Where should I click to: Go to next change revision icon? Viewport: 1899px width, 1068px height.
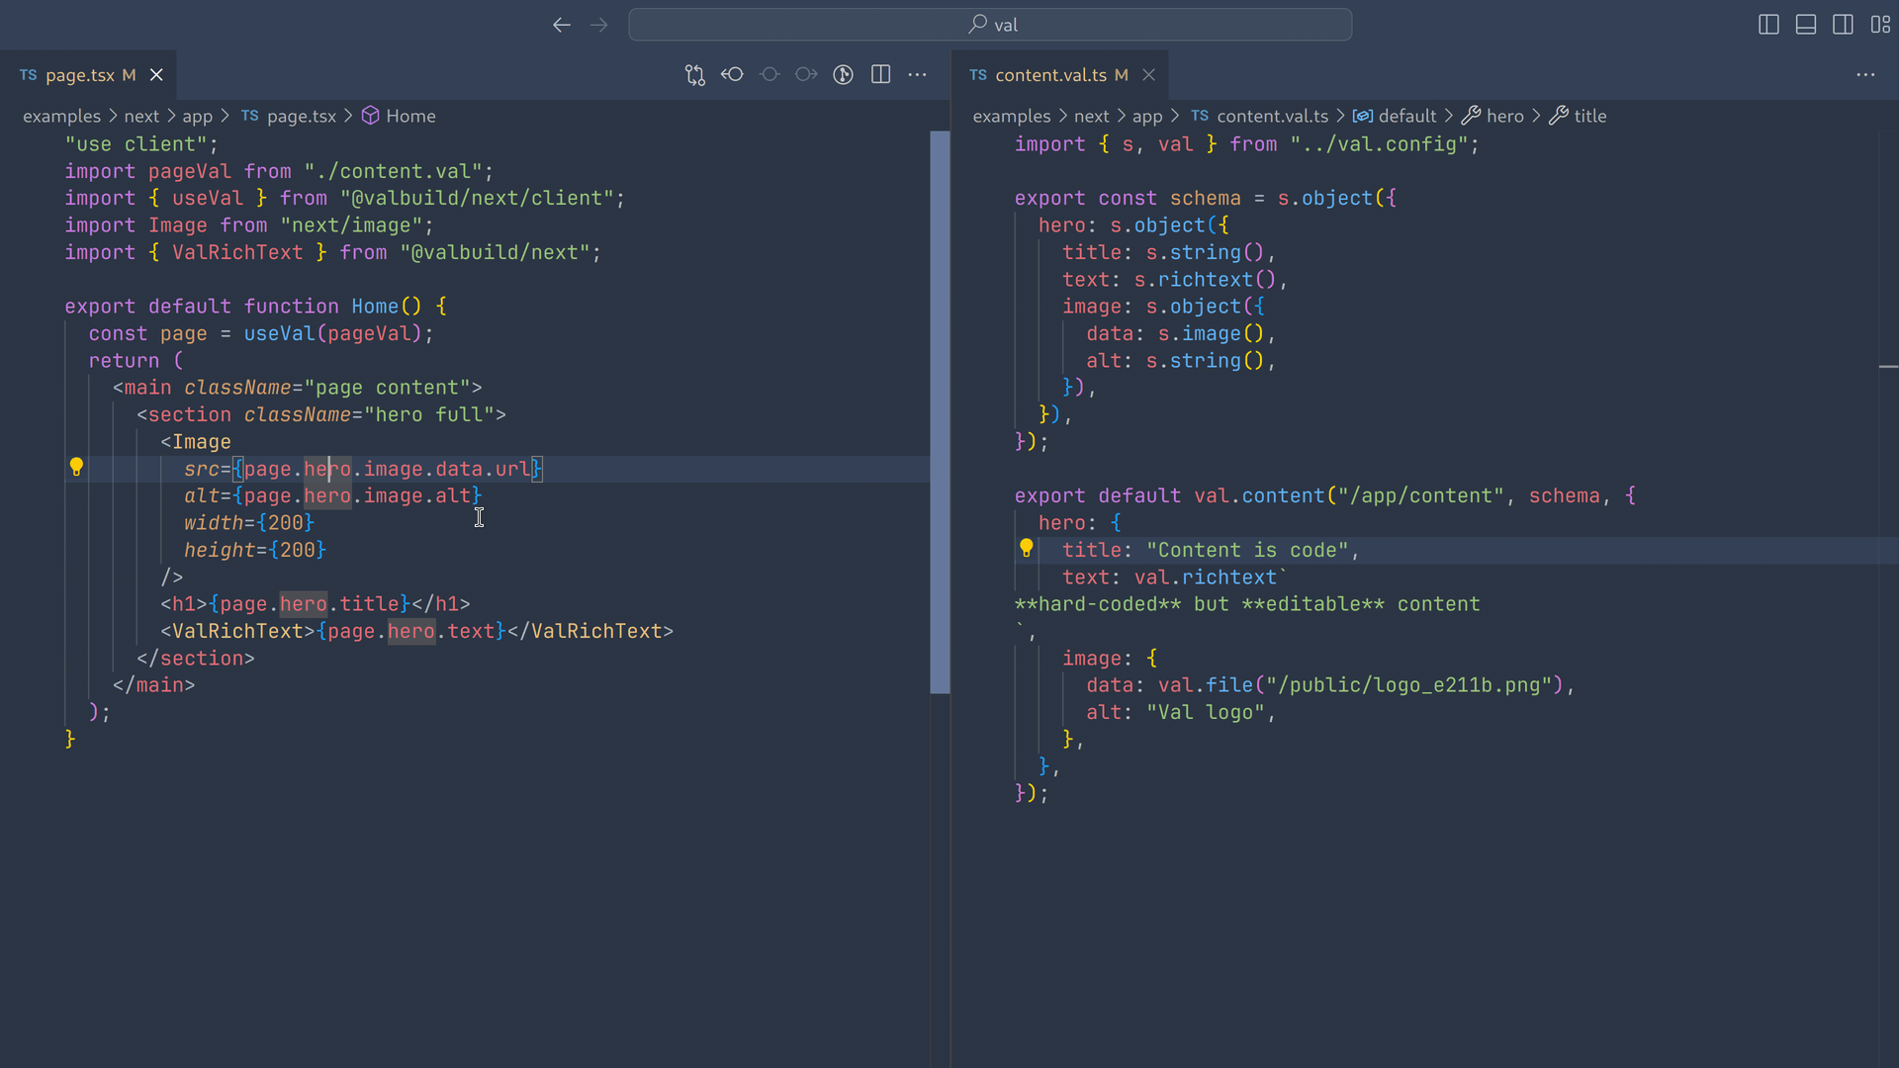click(x=806, y=75)
